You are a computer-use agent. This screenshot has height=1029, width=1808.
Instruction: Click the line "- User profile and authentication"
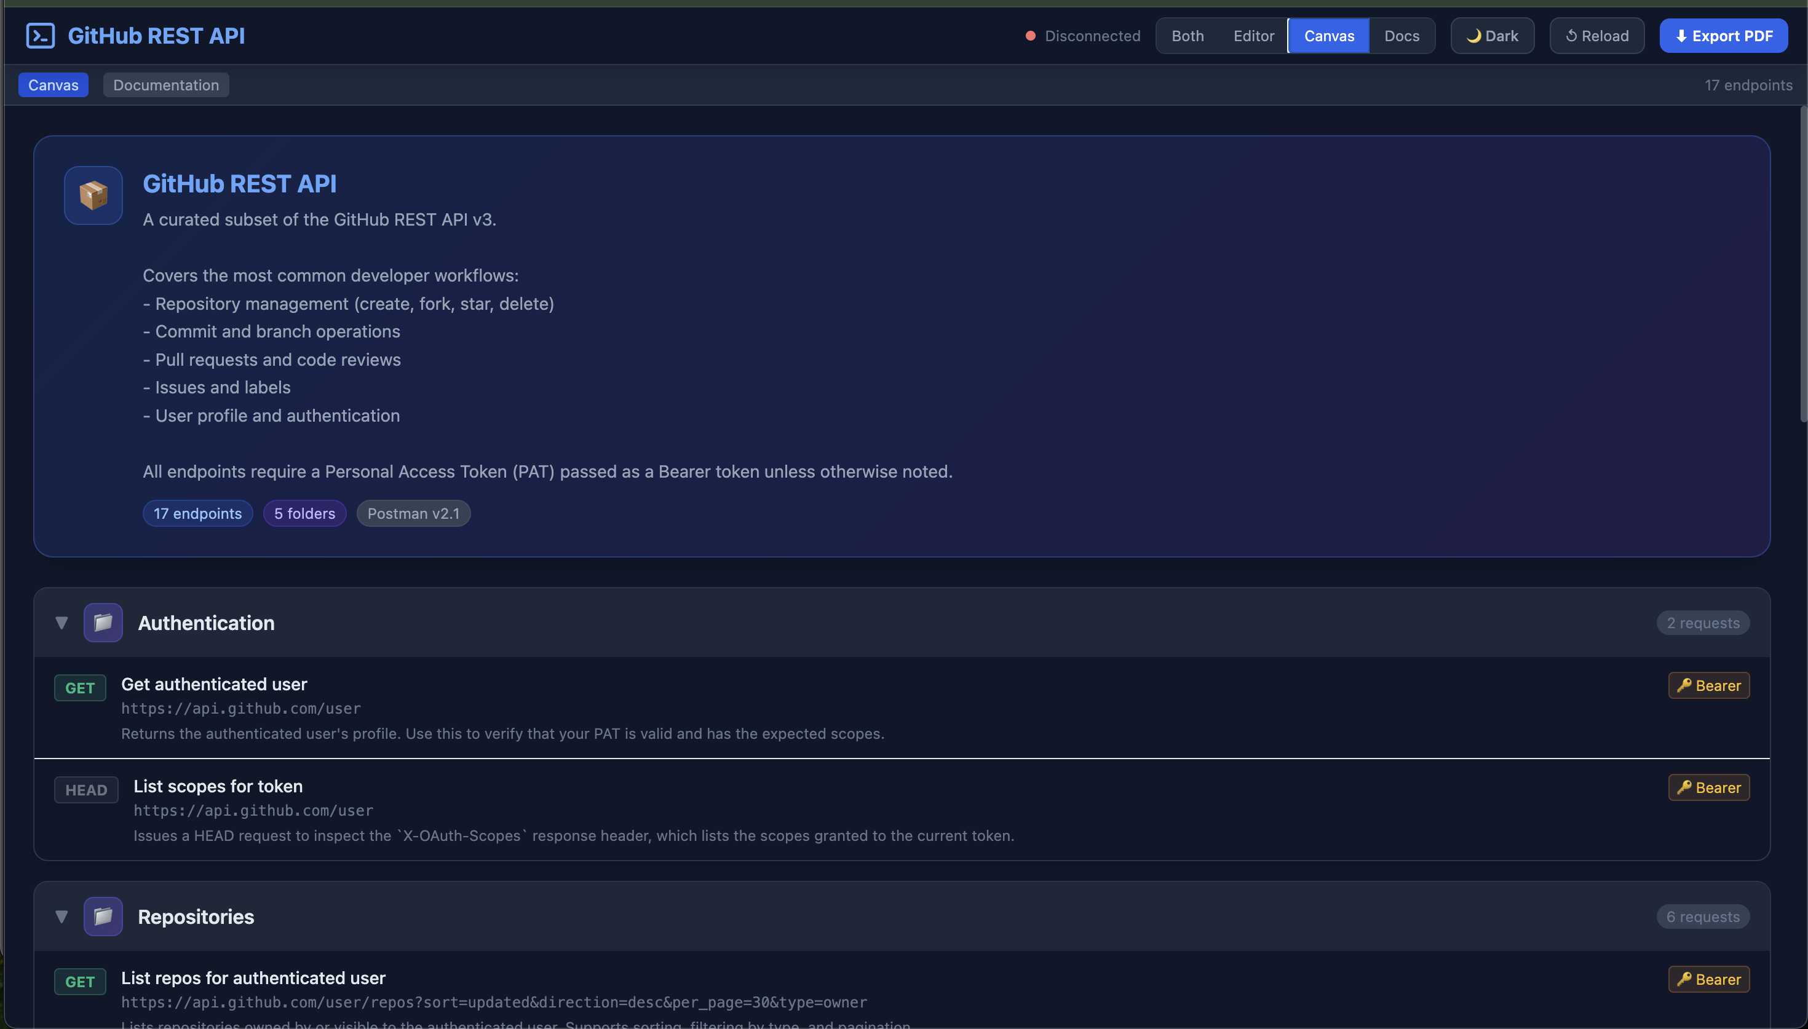tap(271, 416)
